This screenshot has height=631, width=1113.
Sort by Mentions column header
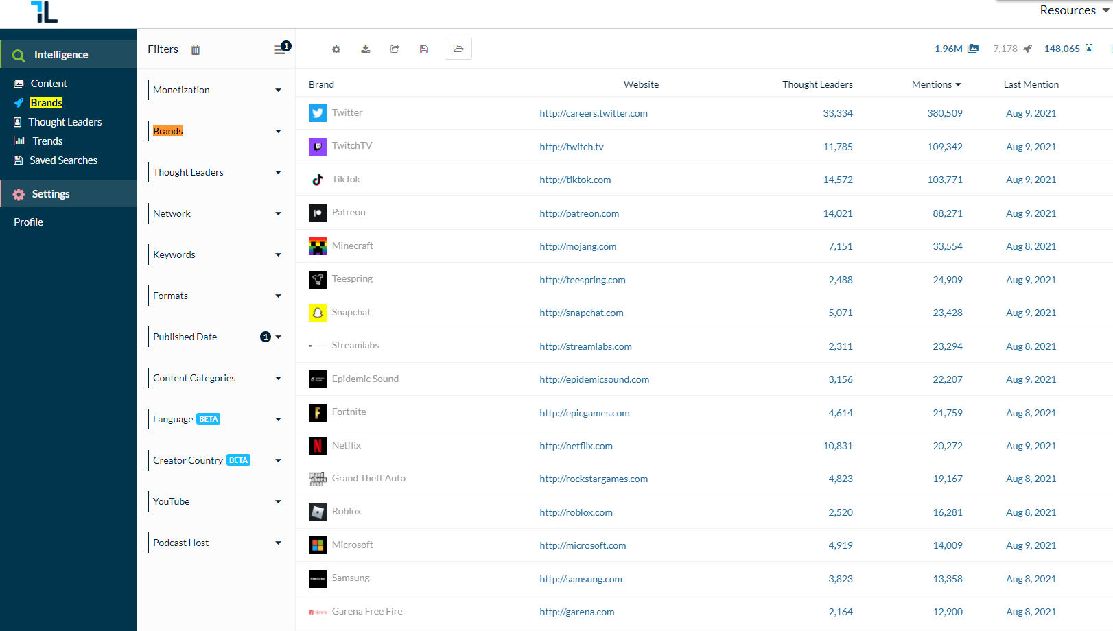click(937, 84)
